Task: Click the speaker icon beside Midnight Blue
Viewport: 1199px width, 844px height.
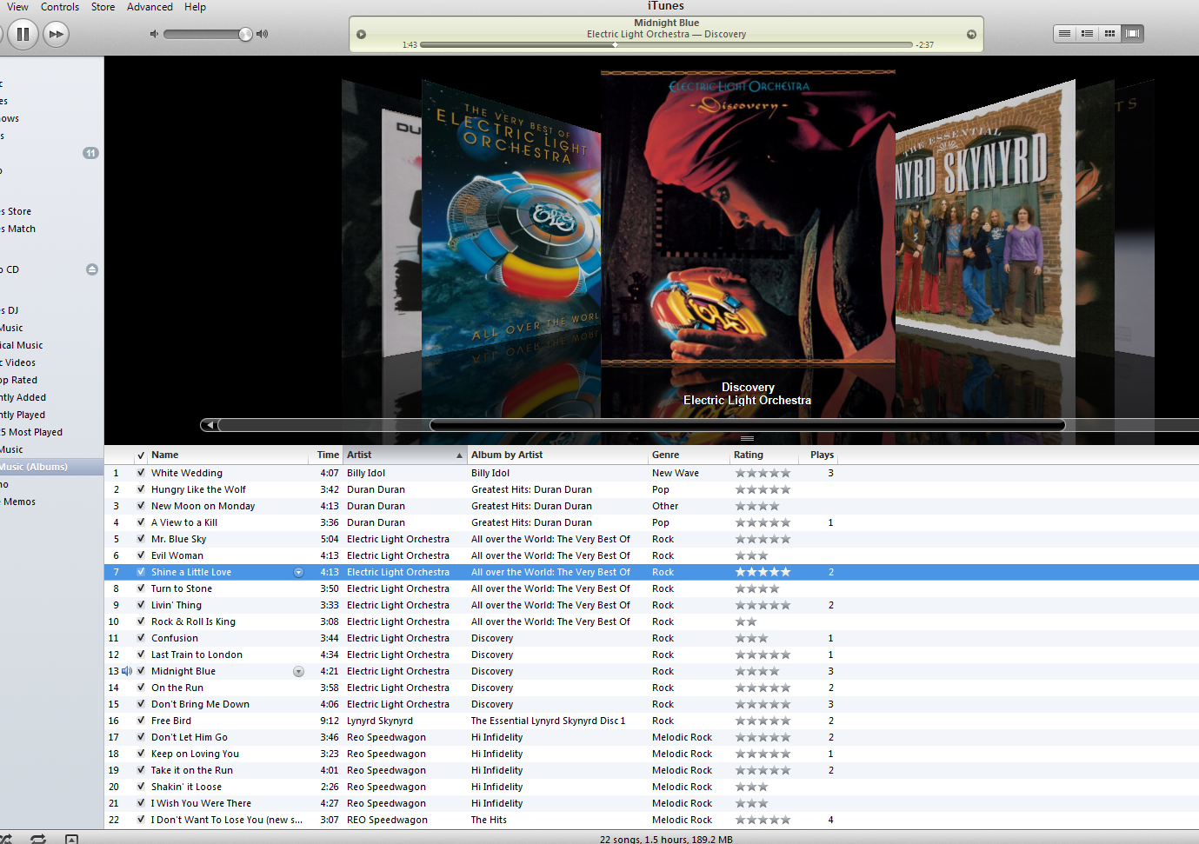Action: (127, 671)
